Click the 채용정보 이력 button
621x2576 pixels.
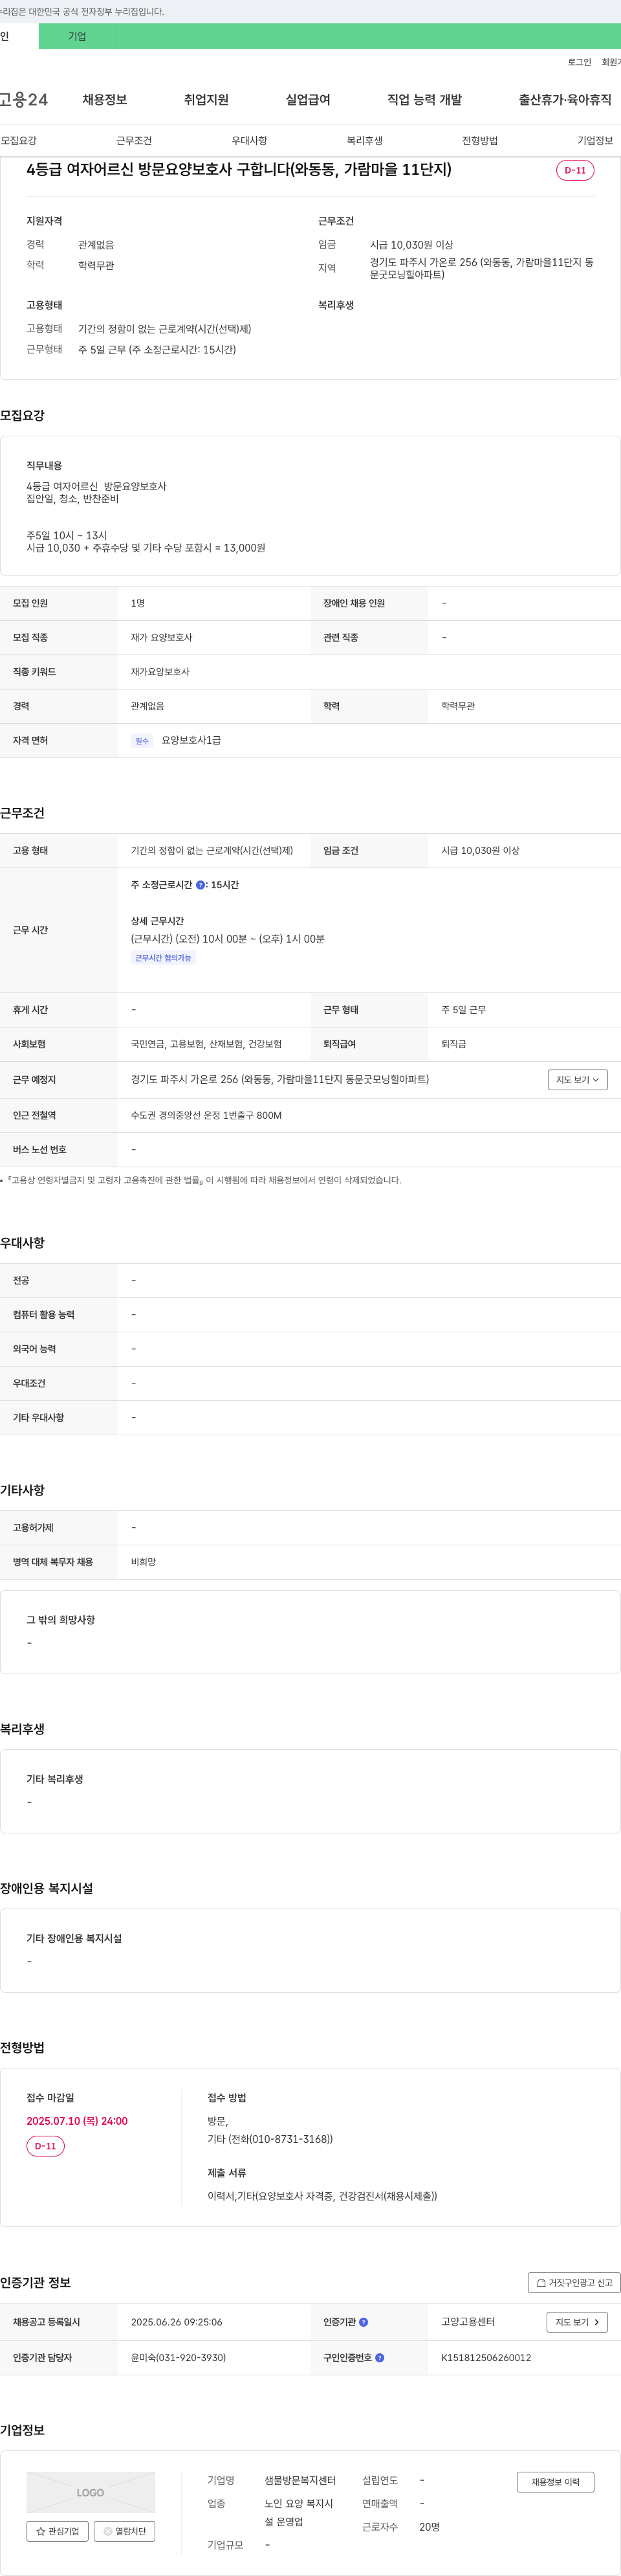click(555, 2482)
